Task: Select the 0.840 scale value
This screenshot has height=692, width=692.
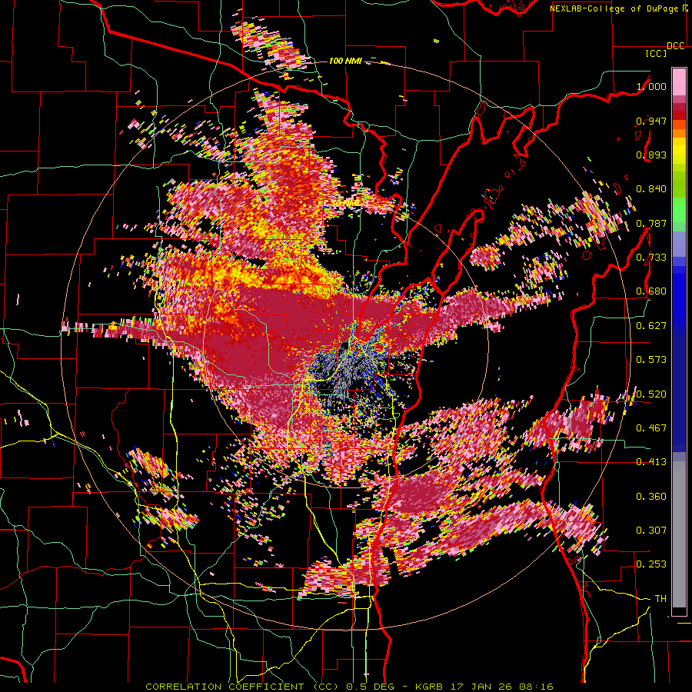Action: pos(651,189)
